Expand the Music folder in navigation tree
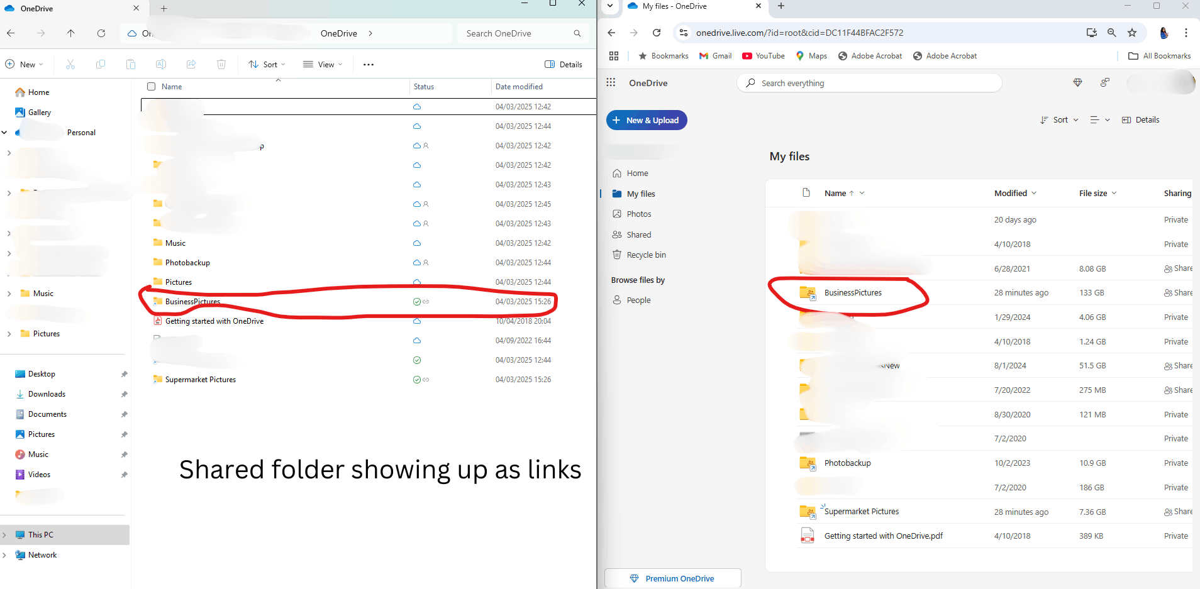 point(9,294)
